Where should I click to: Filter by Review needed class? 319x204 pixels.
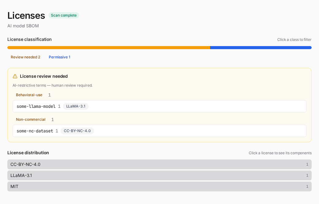pyautogui.click(x=25, y=57)
